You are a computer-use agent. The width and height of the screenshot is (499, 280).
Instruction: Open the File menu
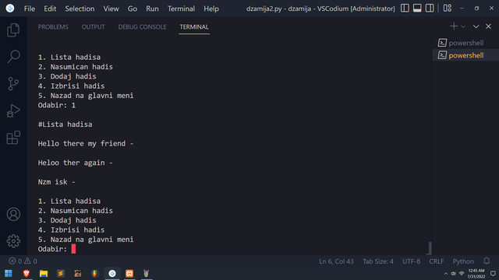[30, 9]
